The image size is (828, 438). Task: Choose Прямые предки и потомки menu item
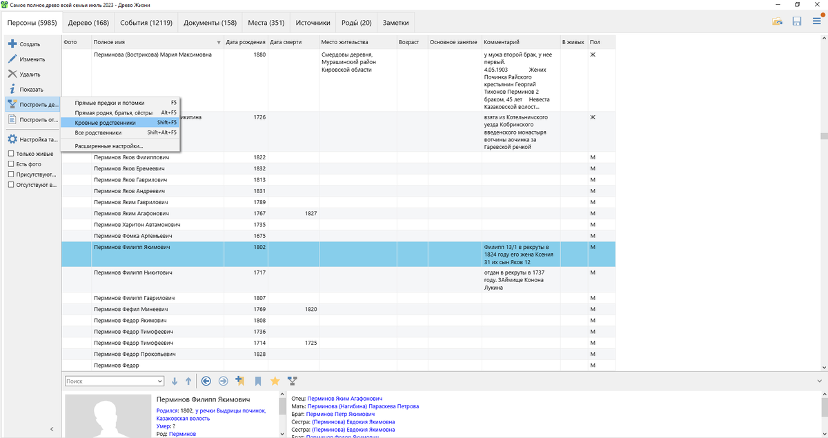[x=121, y=103]
